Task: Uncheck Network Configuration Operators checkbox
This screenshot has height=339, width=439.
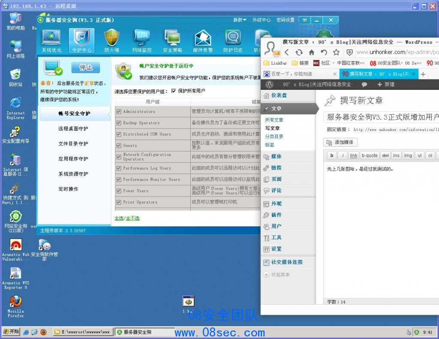Action: [119, 157]
